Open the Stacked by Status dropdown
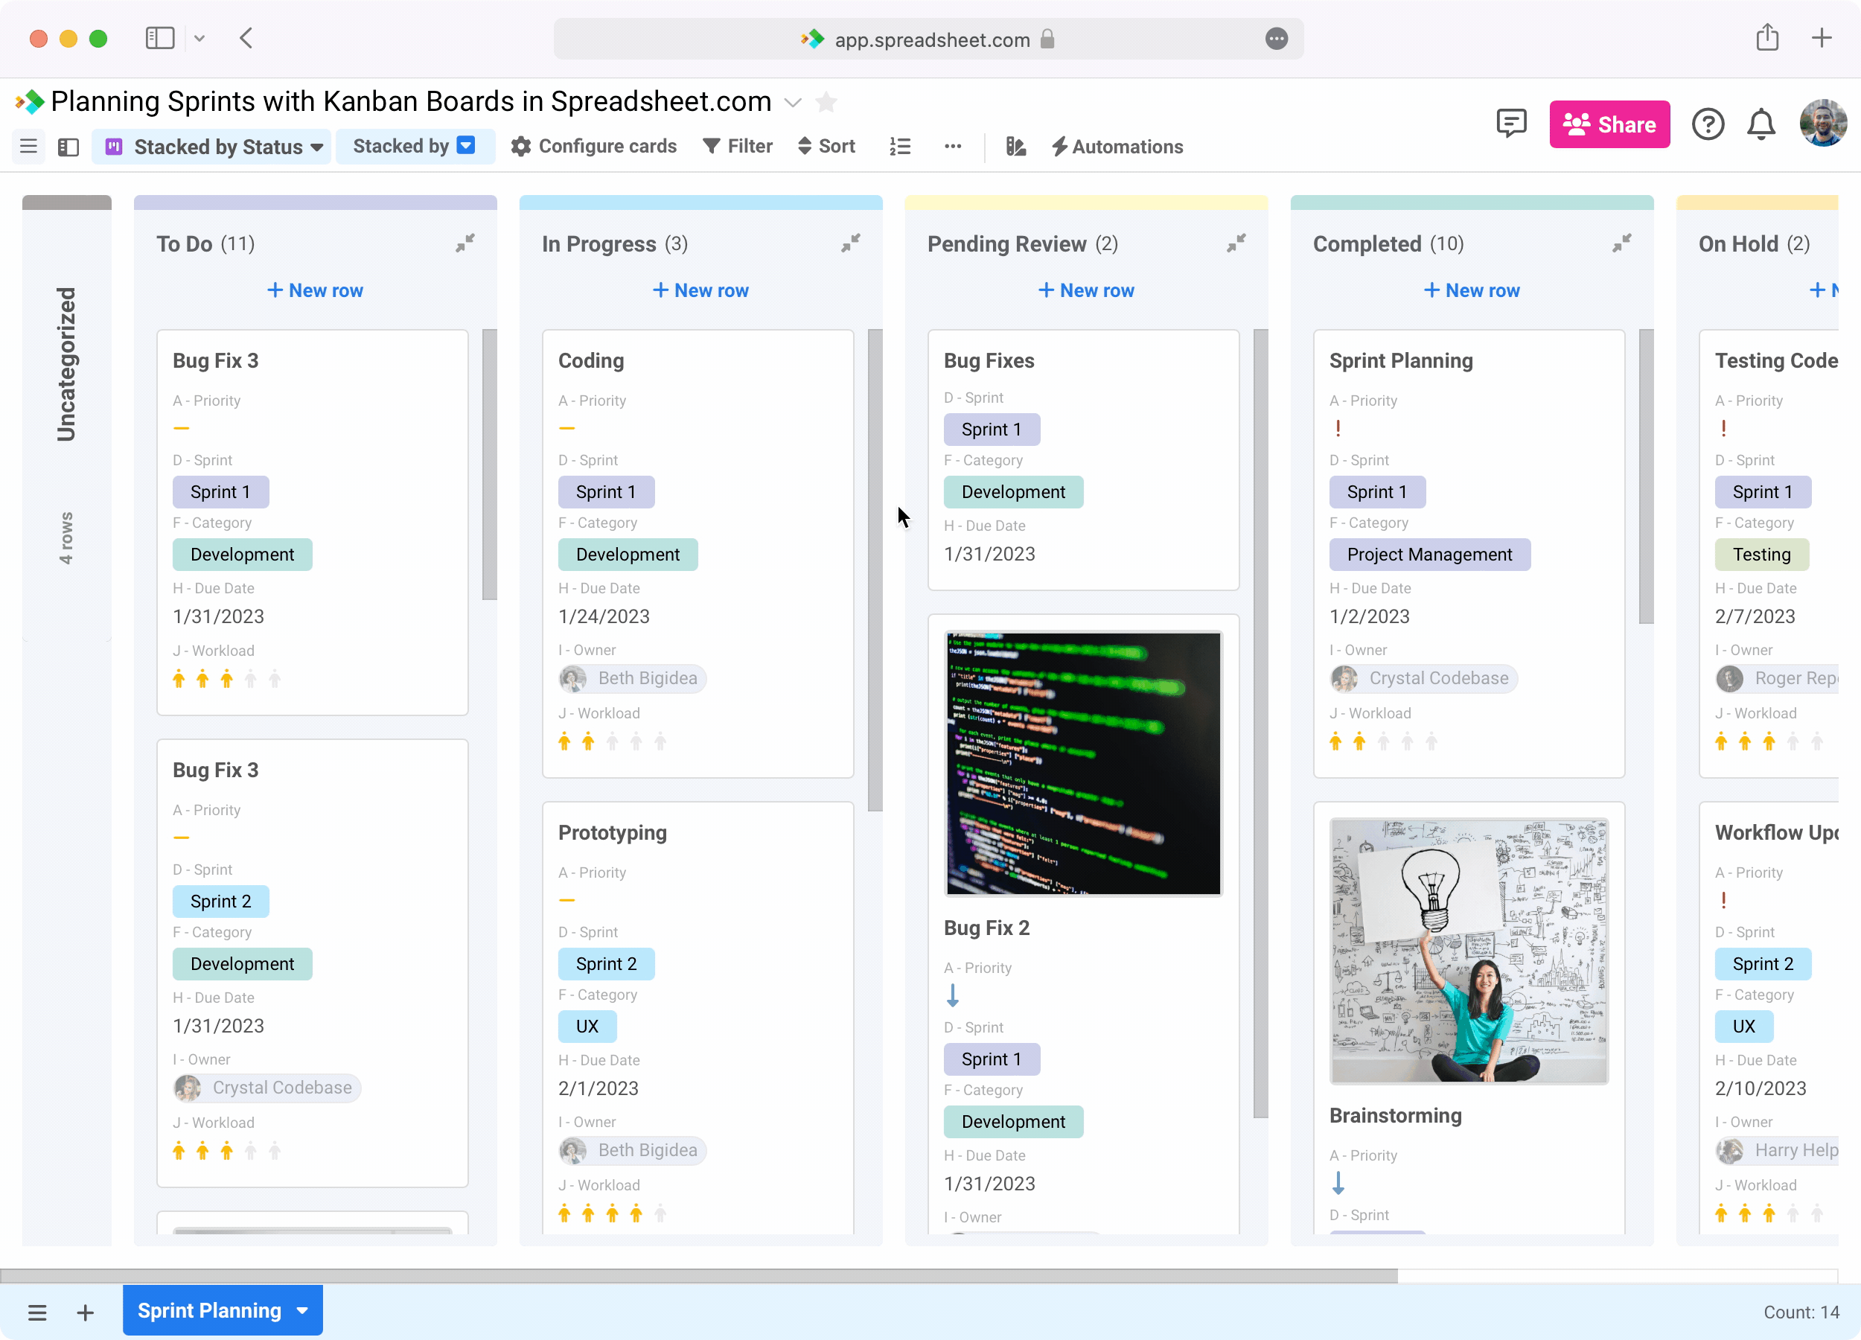The width and height of the screenshot is (1861, 1340). (211, 146)
